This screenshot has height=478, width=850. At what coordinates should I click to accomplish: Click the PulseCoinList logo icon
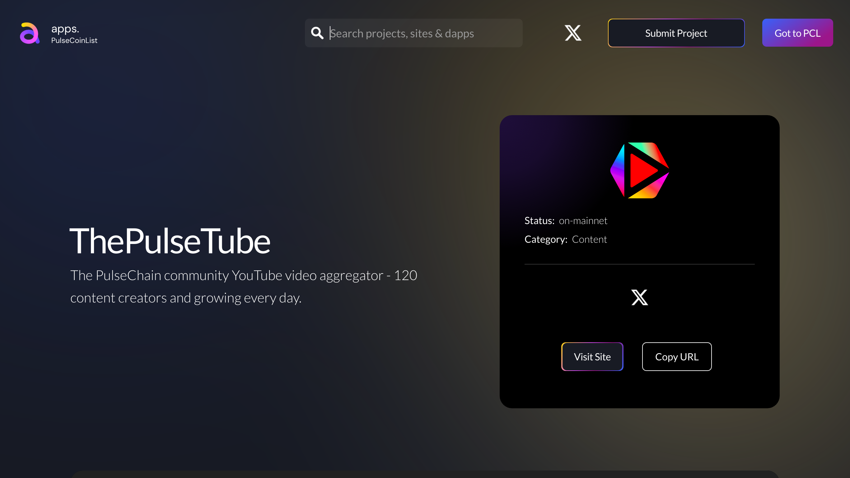pos(29,33)
